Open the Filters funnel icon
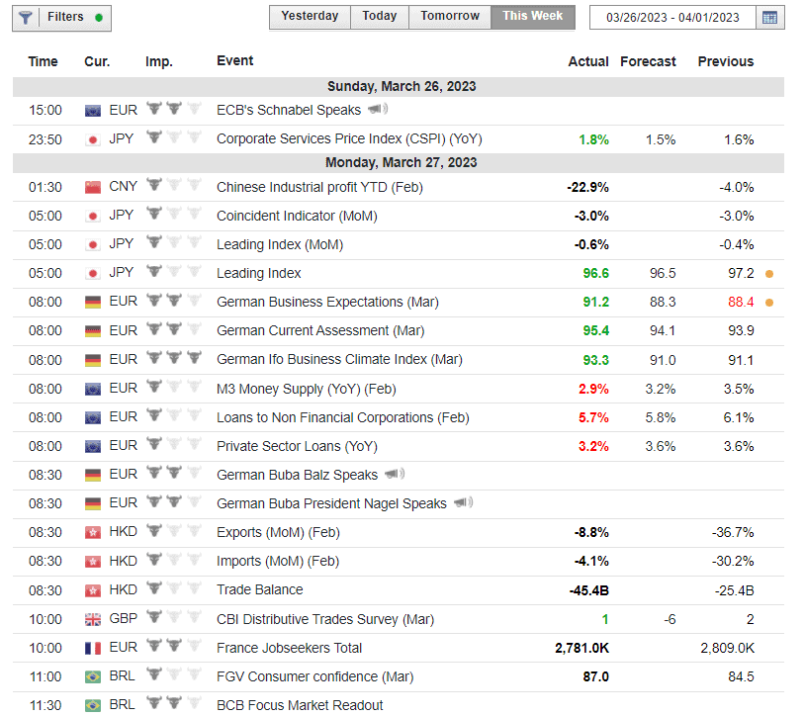 tap(25, 18)
